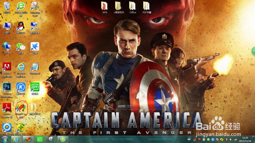The image size is (255, 143).
Task: Launch 360安全浏览器 from the desktop
Action: 21,9
